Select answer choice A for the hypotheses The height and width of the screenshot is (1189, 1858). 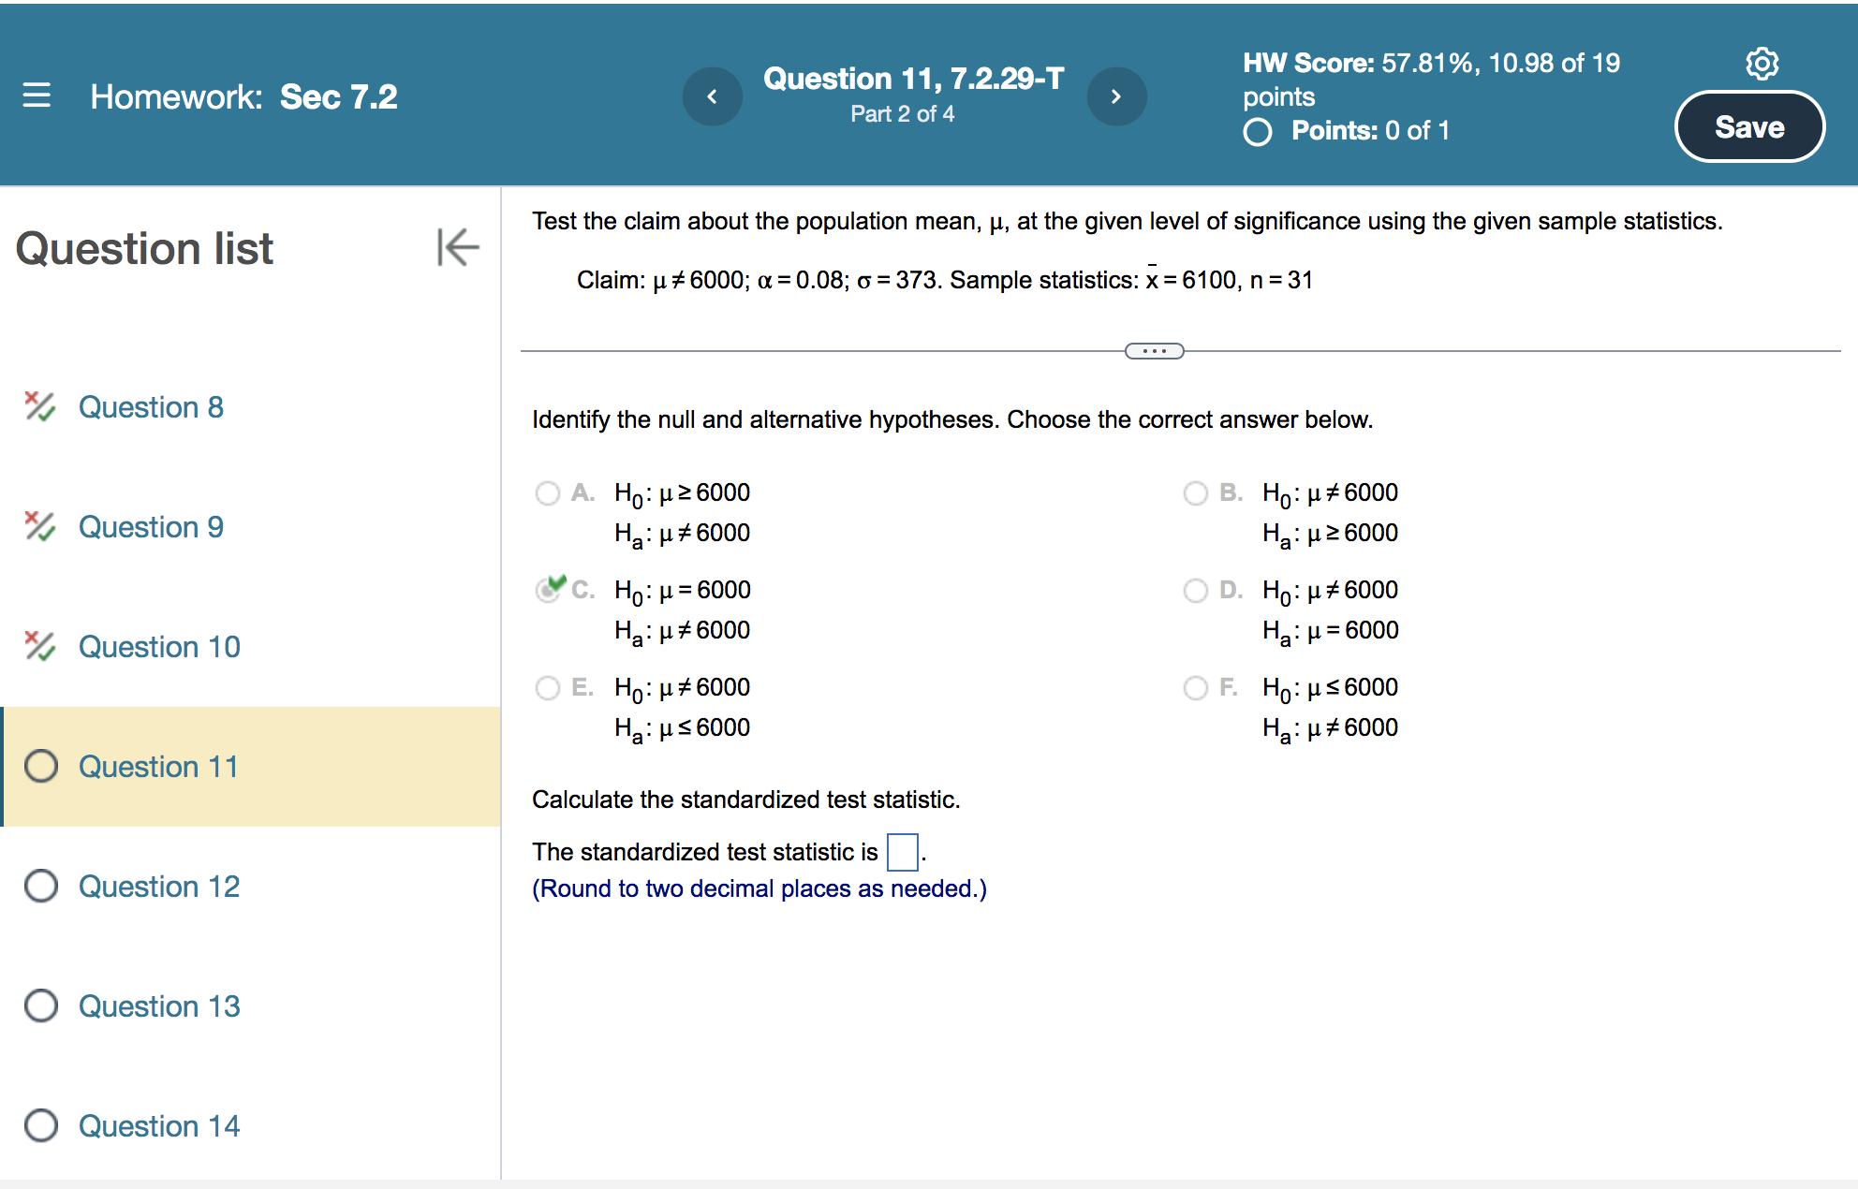click(548, 493)
